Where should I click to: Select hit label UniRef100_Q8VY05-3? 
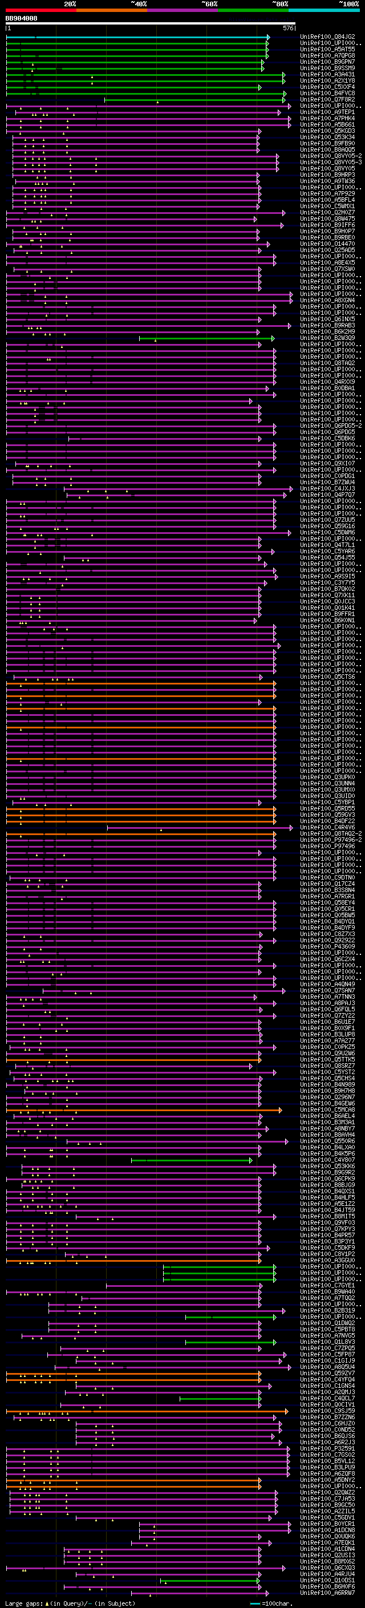(x=331, y=163)
